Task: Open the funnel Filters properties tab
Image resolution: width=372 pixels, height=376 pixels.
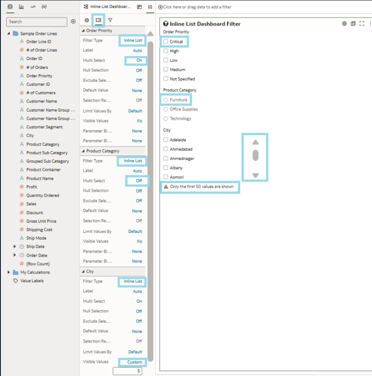Action: (x=110, y=20)
